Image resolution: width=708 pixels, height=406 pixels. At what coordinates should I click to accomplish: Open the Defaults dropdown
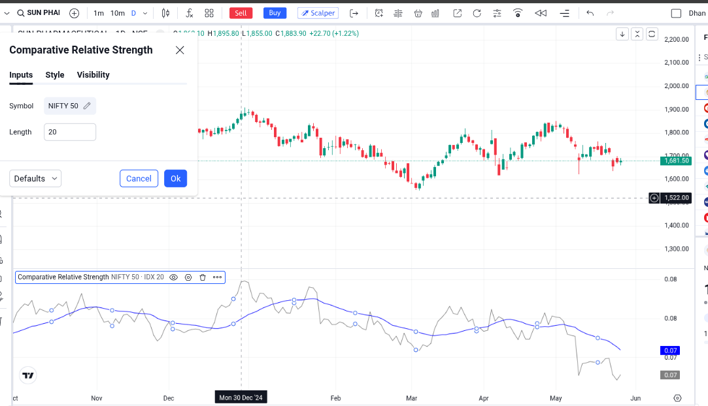pos(35,178)
